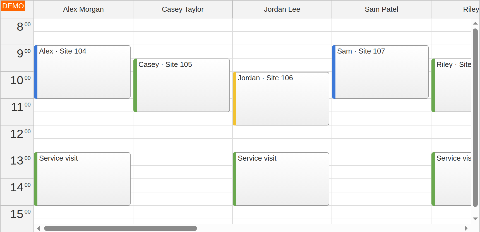Click the 8:00 time label

point(17,32)
